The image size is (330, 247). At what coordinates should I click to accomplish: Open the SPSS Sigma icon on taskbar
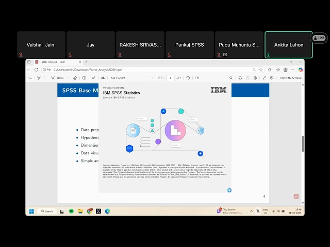point(98,211)
